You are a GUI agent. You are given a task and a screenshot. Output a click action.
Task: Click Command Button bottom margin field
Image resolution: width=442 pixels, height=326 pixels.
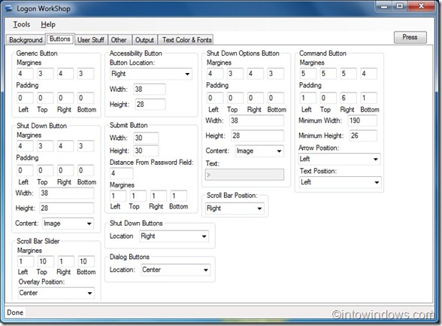368,74
